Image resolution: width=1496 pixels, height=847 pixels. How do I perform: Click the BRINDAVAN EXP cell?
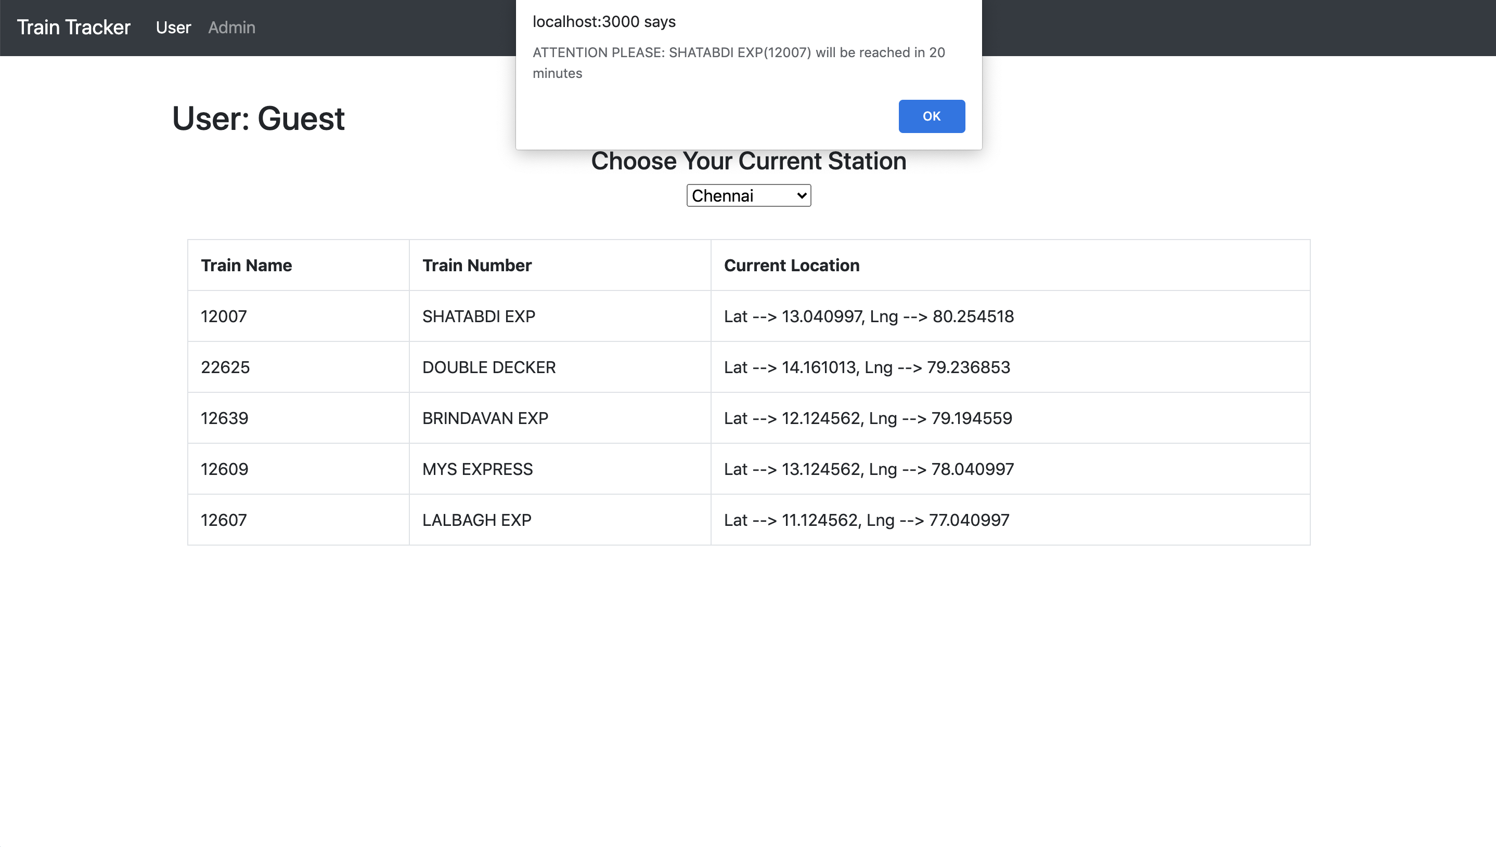tap(485, 418)
